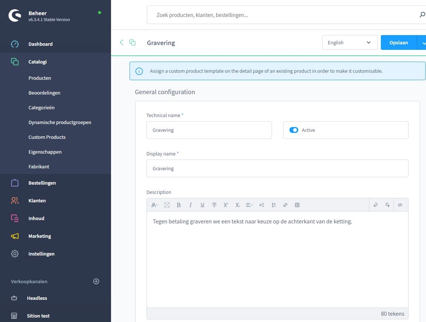Click the Opslaan save button
This screenshot has width=426, height=322.
[x=399, y=42]
